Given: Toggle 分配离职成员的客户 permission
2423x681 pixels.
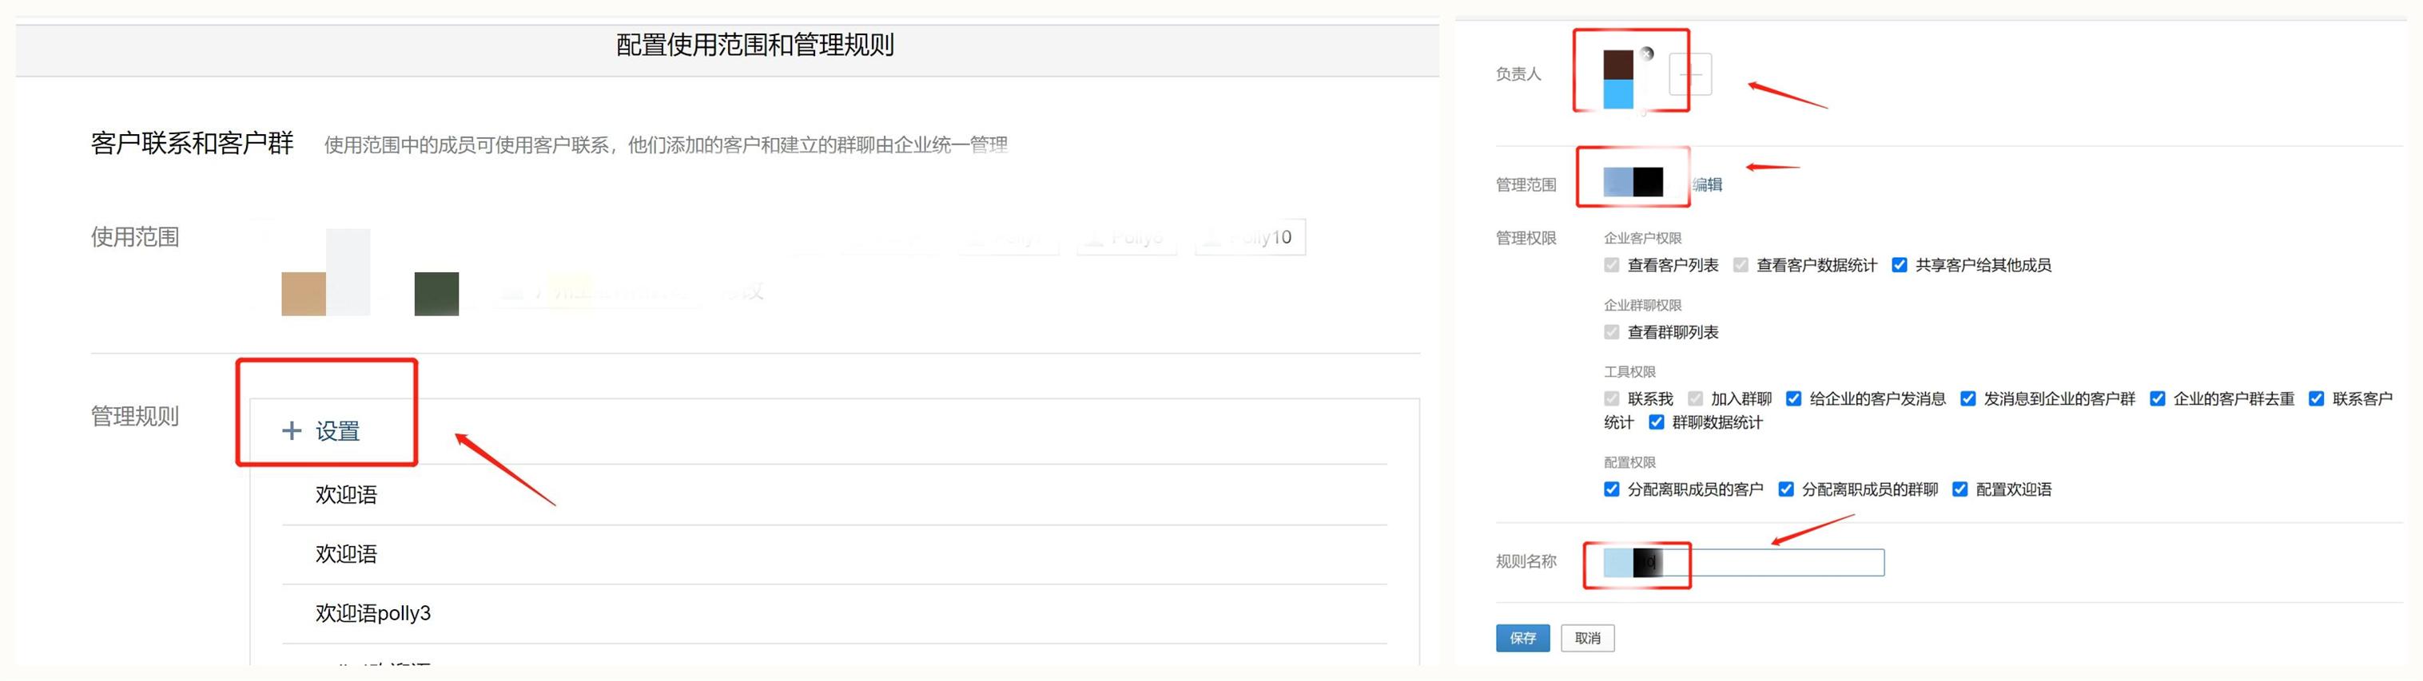Looking at the screenshot, I should pyautogui.click(x=1611, y=489).
